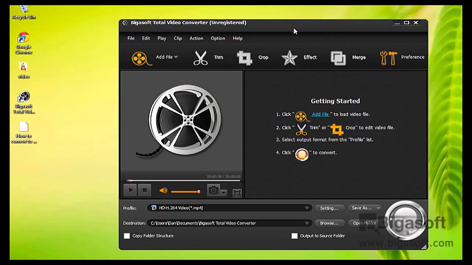Open the Add File dropdown arrow
472x265 pixels.
(x=176, y=57)
